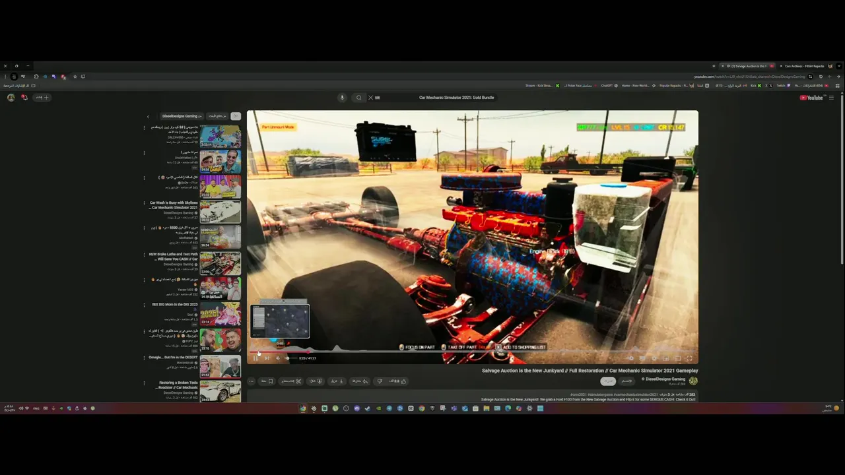Viewport: 845px width, 475px height.
Task: Open options menu for 'Omegle... DESERT' video
Action: [x=144, y=358]
